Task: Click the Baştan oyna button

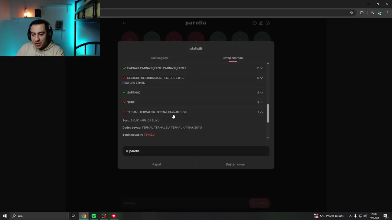Action: coord(235,164)
